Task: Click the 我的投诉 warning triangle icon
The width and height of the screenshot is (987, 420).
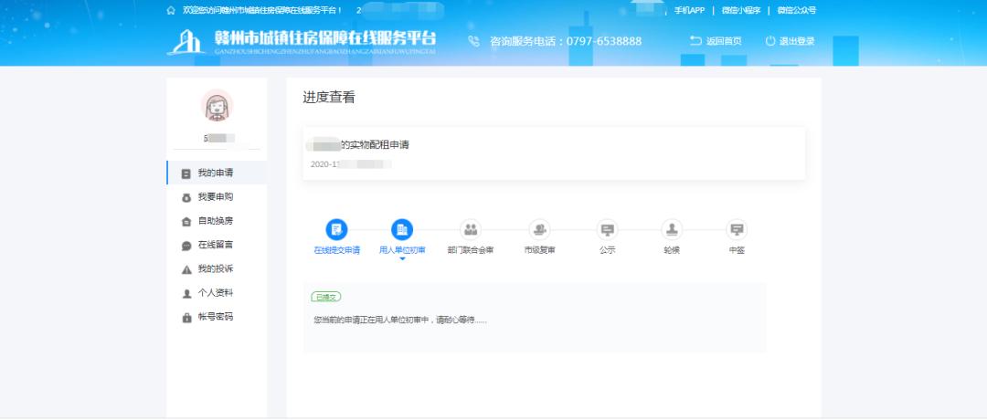Action: 186,269
